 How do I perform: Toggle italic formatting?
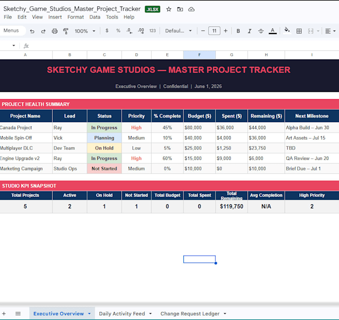[x=249, y=31]
